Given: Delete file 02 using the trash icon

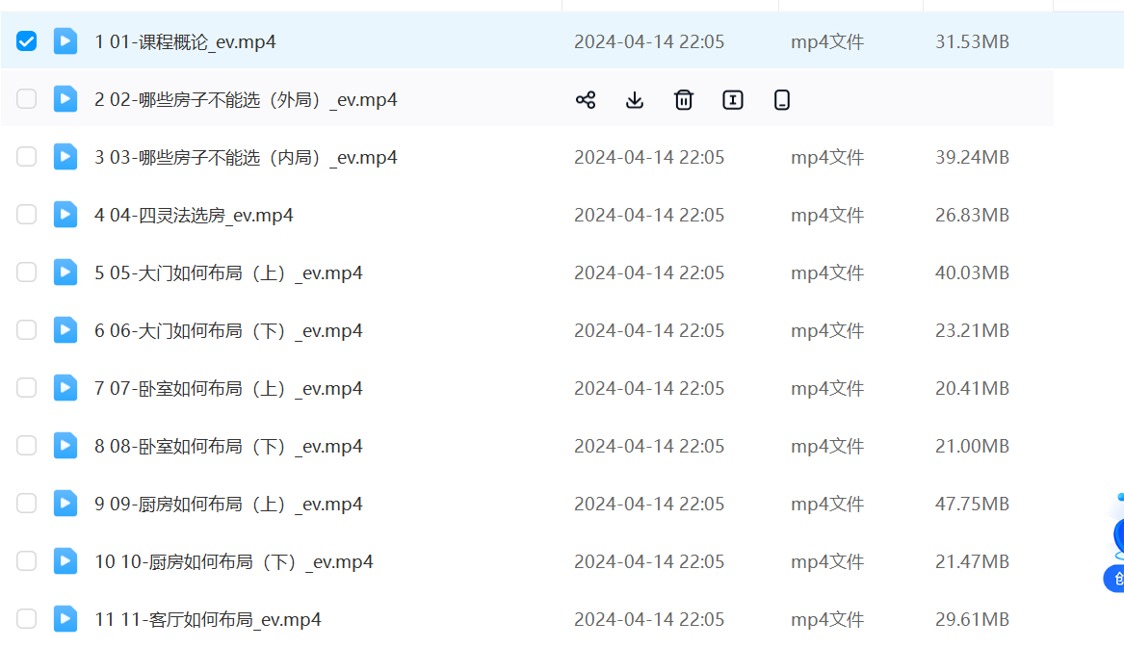Looking at the screenshot, I should coord(684,100).
